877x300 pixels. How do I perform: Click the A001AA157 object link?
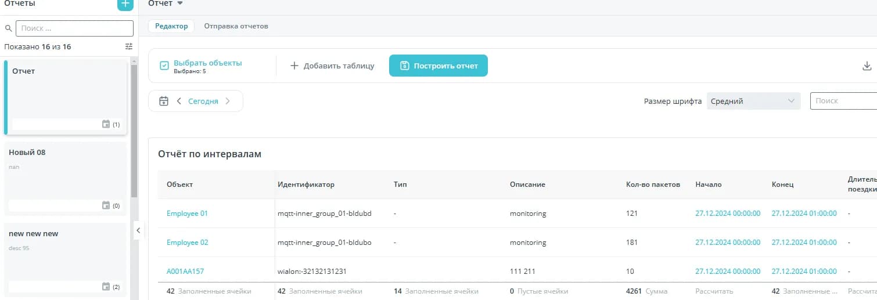coord(185,271)
